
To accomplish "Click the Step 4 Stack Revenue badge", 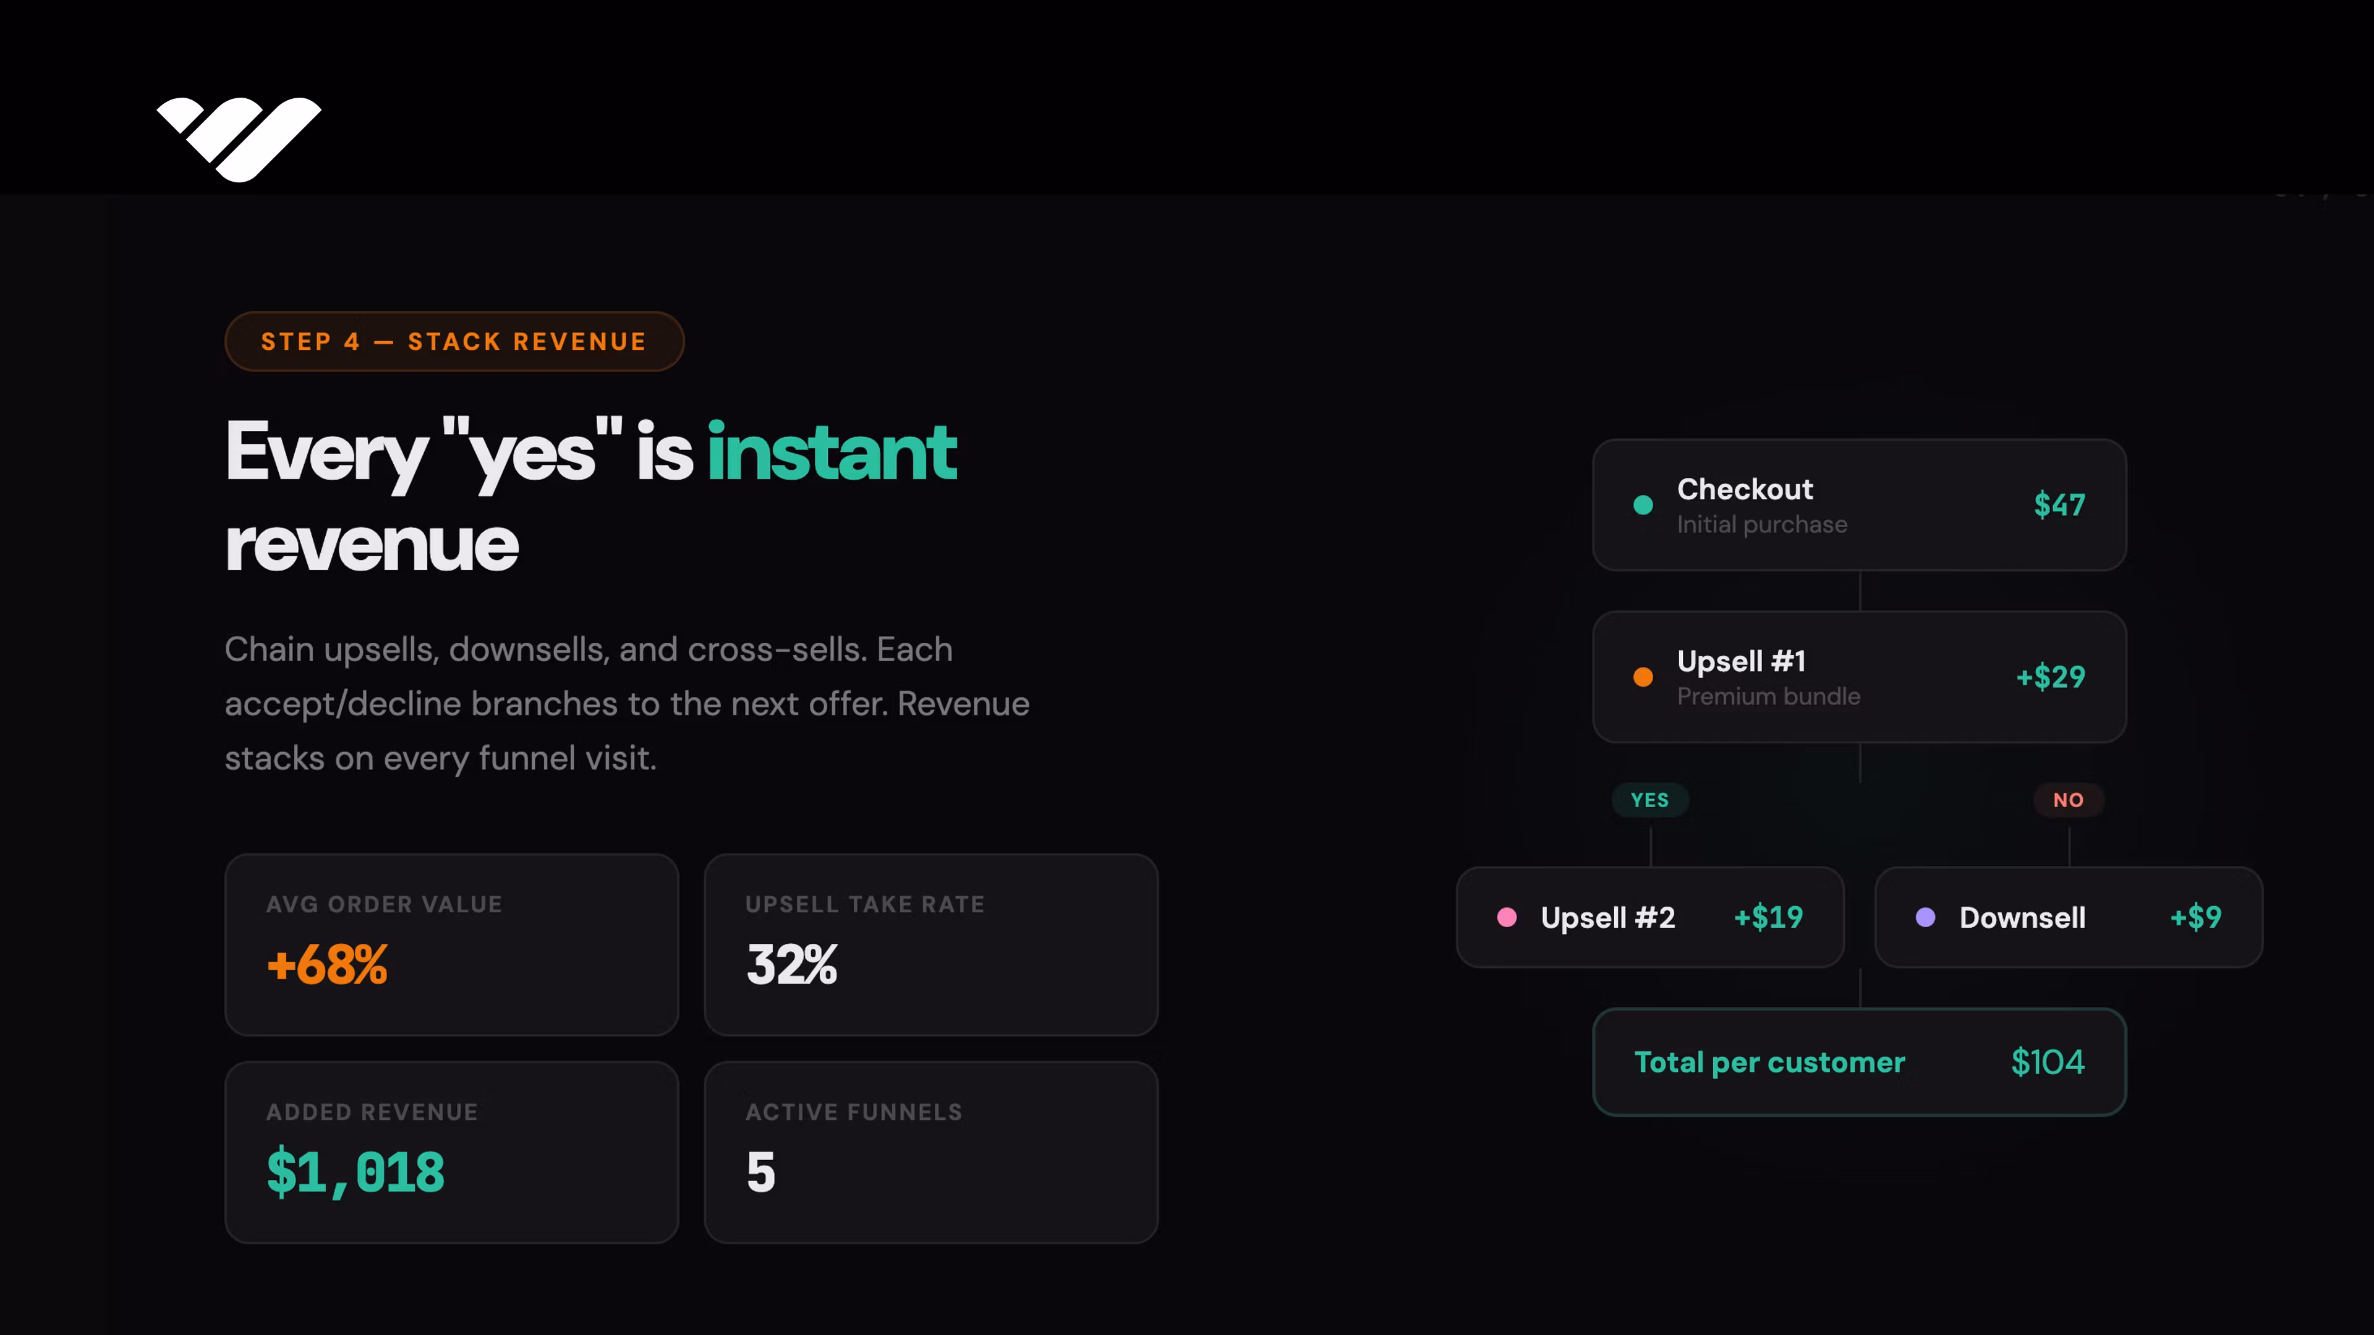I will [453, 342].
